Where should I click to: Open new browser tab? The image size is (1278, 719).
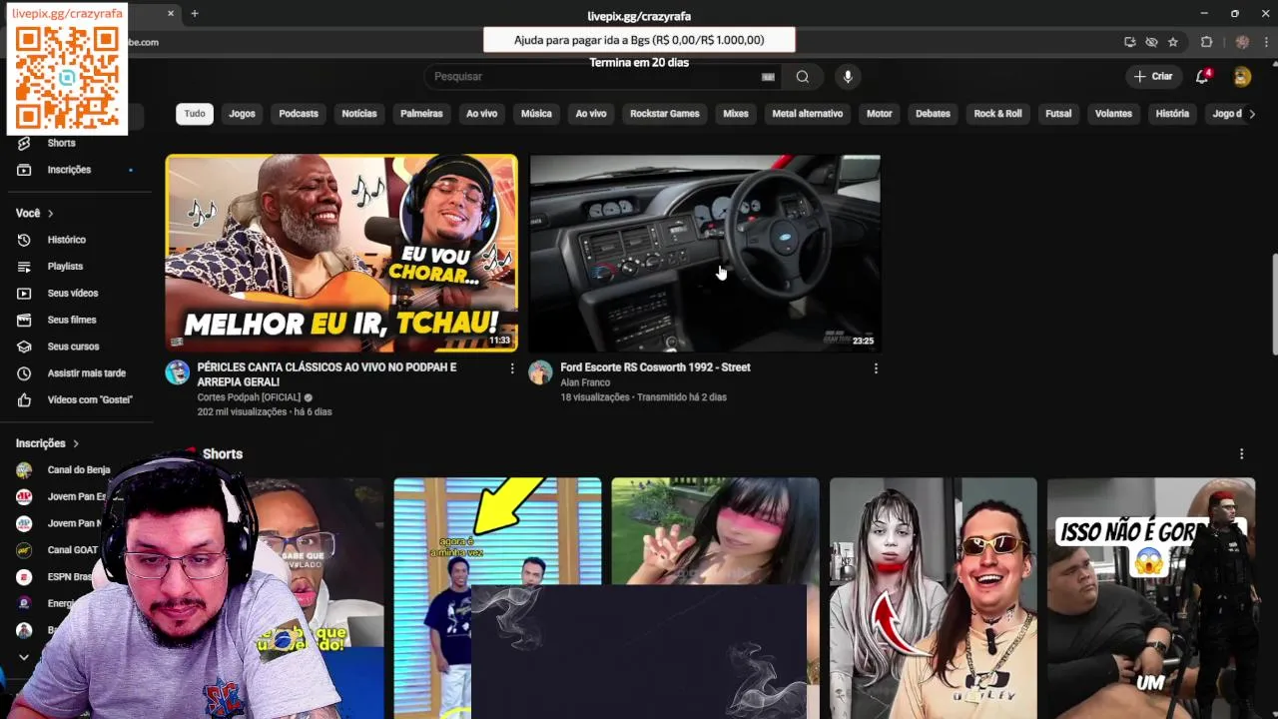pyautogui.click(x=195, y=14)
